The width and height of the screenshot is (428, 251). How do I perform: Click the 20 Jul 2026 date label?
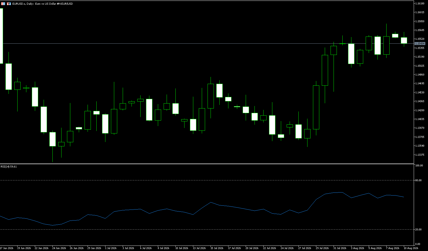pos(252,248)
